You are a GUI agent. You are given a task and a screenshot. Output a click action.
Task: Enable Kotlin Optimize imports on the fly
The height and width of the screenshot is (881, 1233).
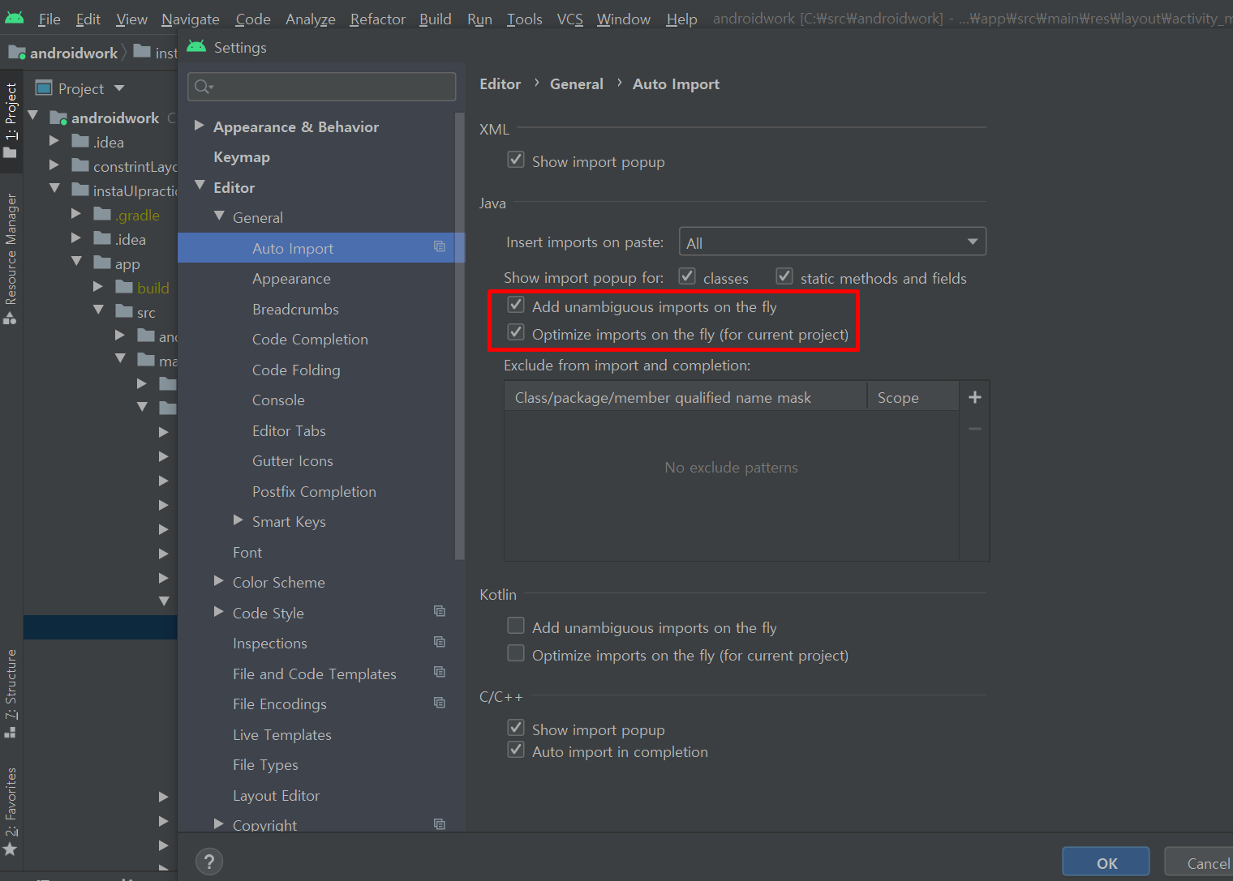point(516,653)
